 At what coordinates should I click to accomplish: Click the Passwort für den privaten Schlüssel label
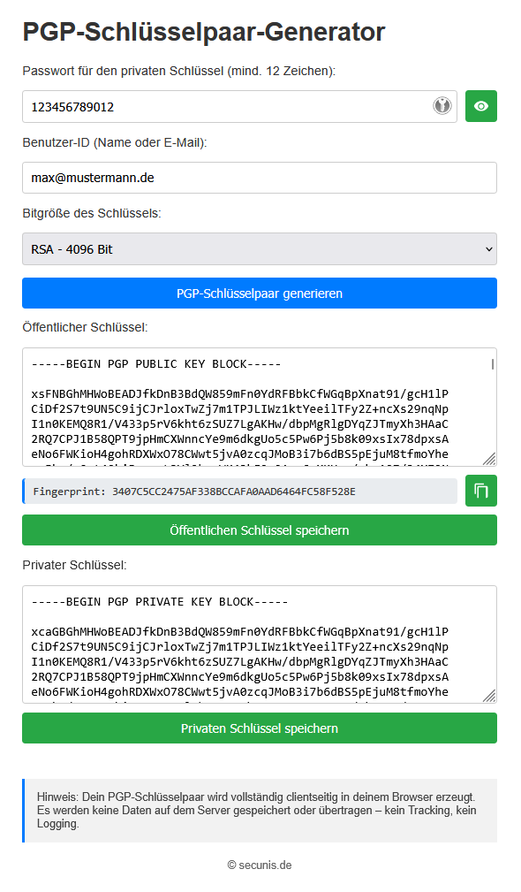coord(179,71)
